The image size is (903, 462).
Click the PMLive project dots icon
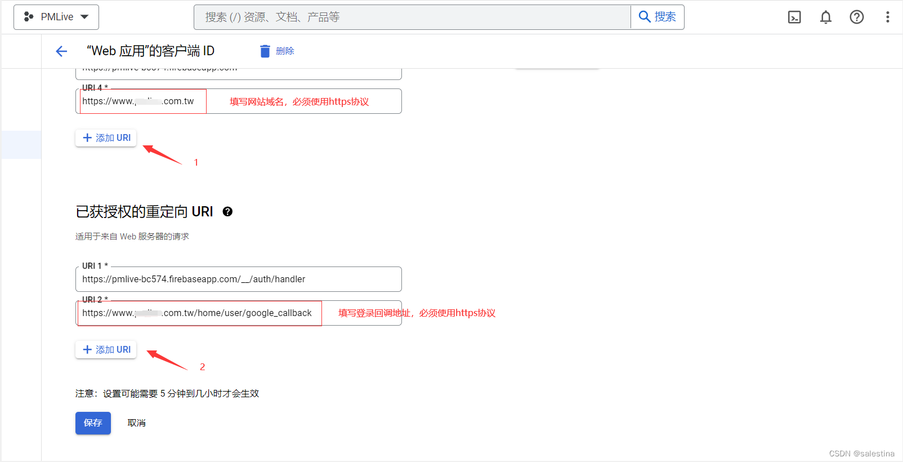click(29, 17)
